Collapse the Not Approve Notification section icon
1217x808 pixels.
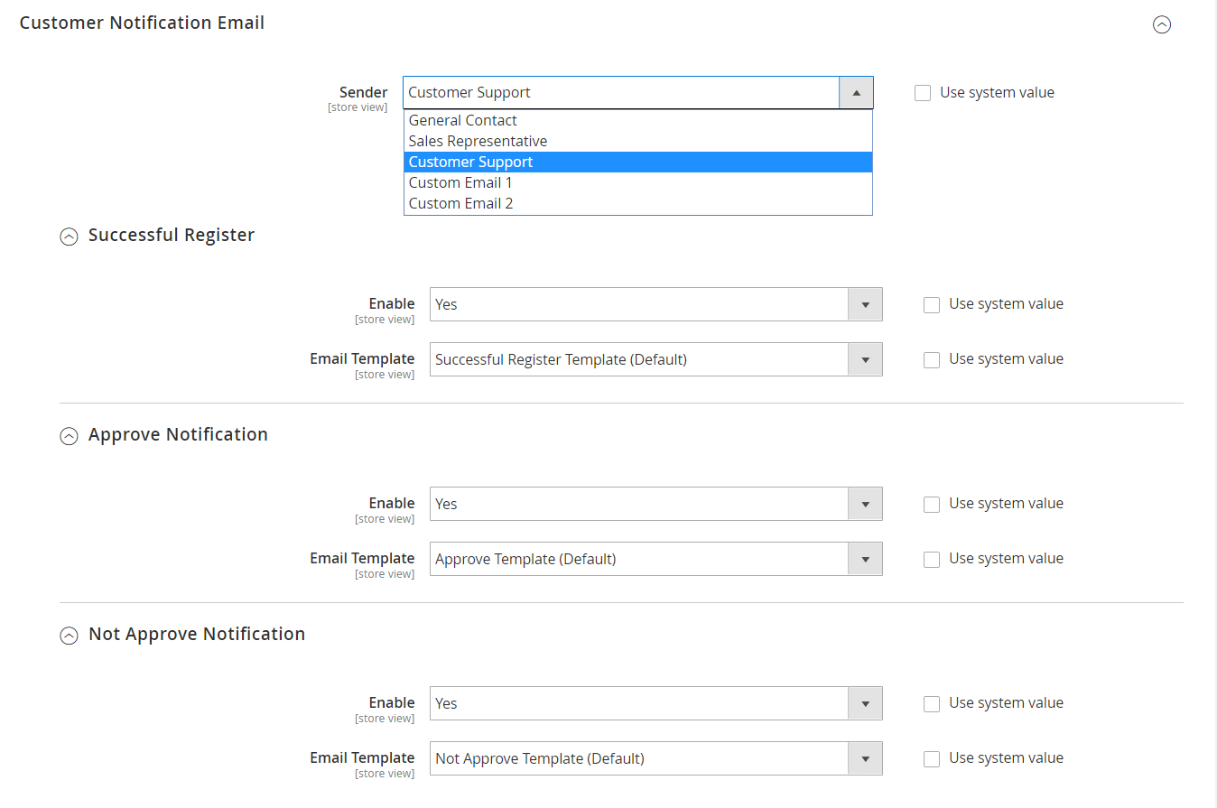point(69,636)
